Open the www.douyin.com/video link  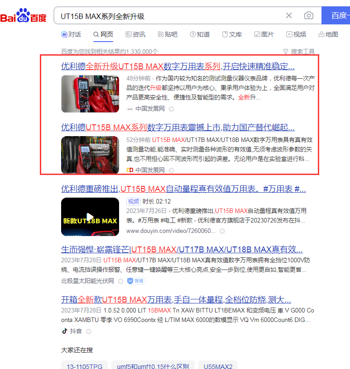pyautogui.click(x=171, y=231)
